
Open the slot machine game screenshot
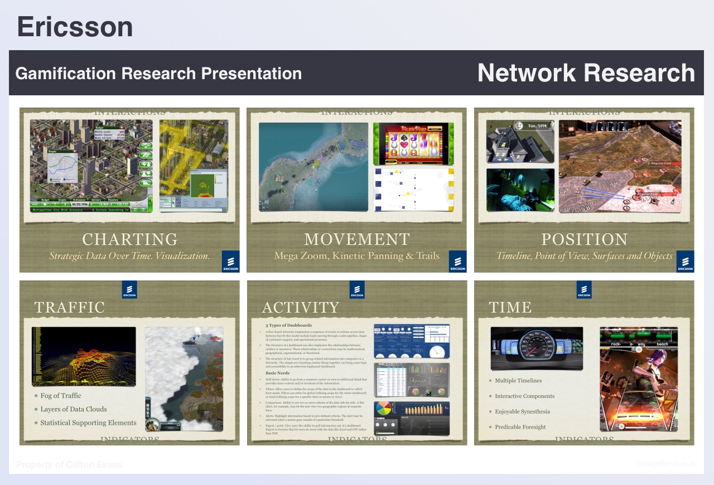(413, 144)
